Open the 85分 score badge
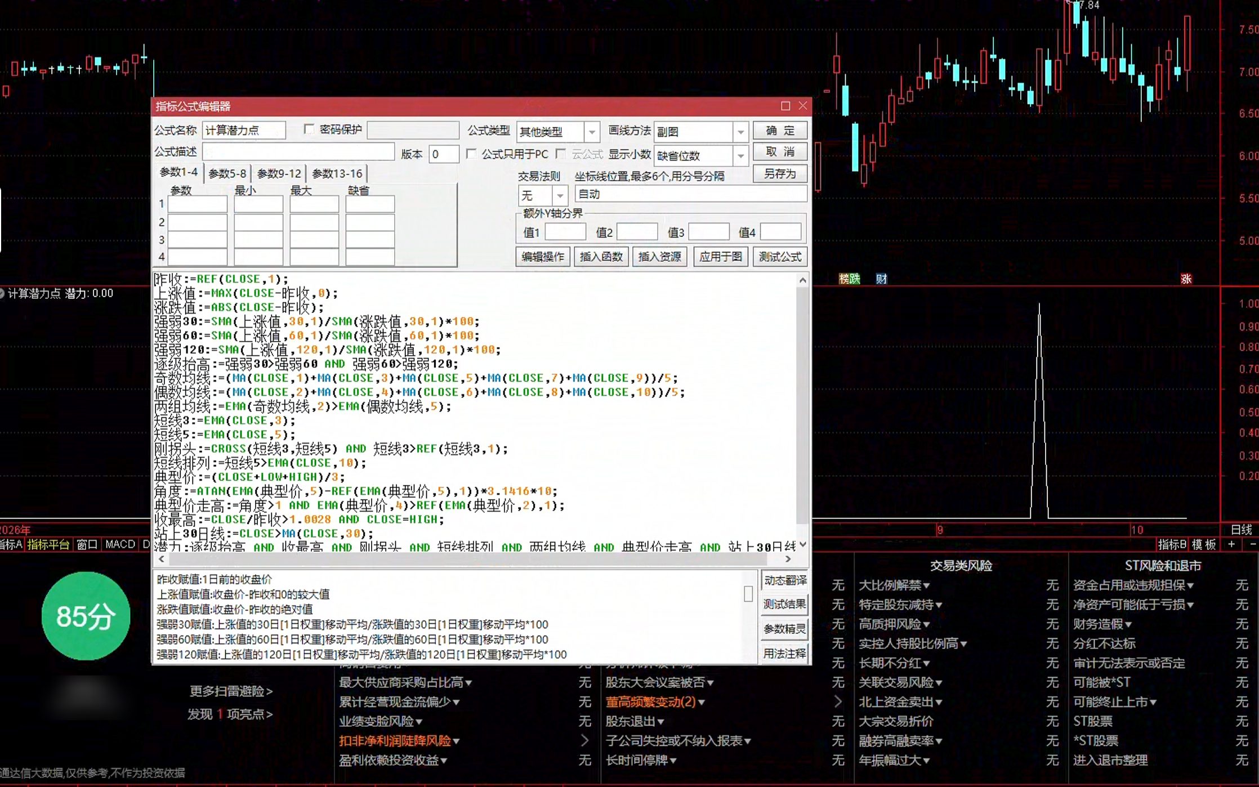The height and width of the screenshot is (787, 1259). [86, 616]
